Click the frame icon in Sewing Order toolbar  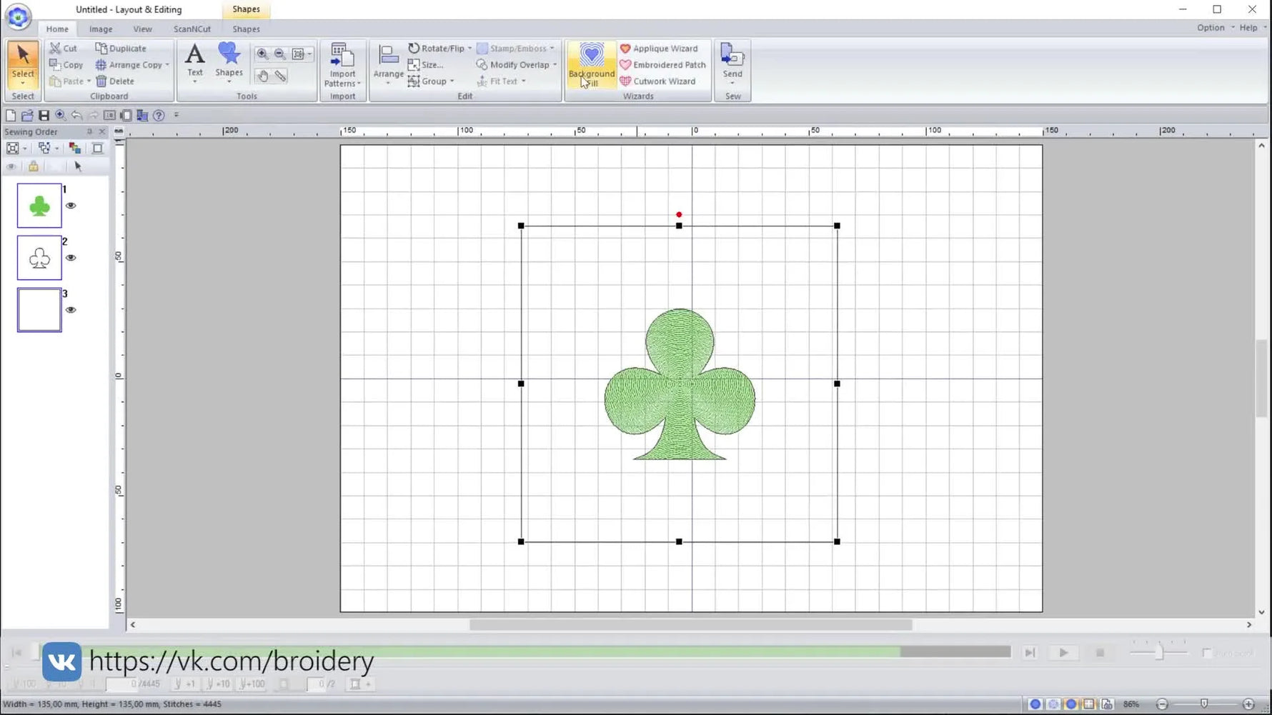98,148
